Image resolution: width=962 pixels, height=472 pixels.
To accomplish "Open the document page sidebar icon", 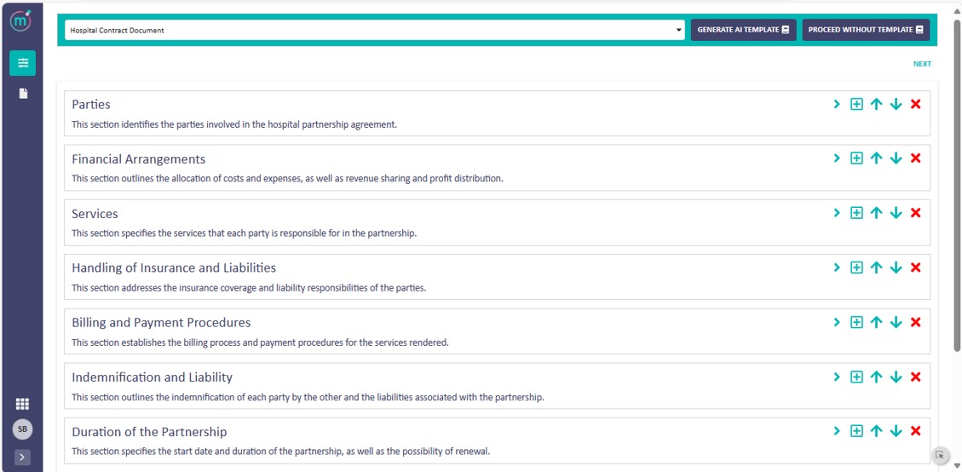I will (x=23, y=94).
